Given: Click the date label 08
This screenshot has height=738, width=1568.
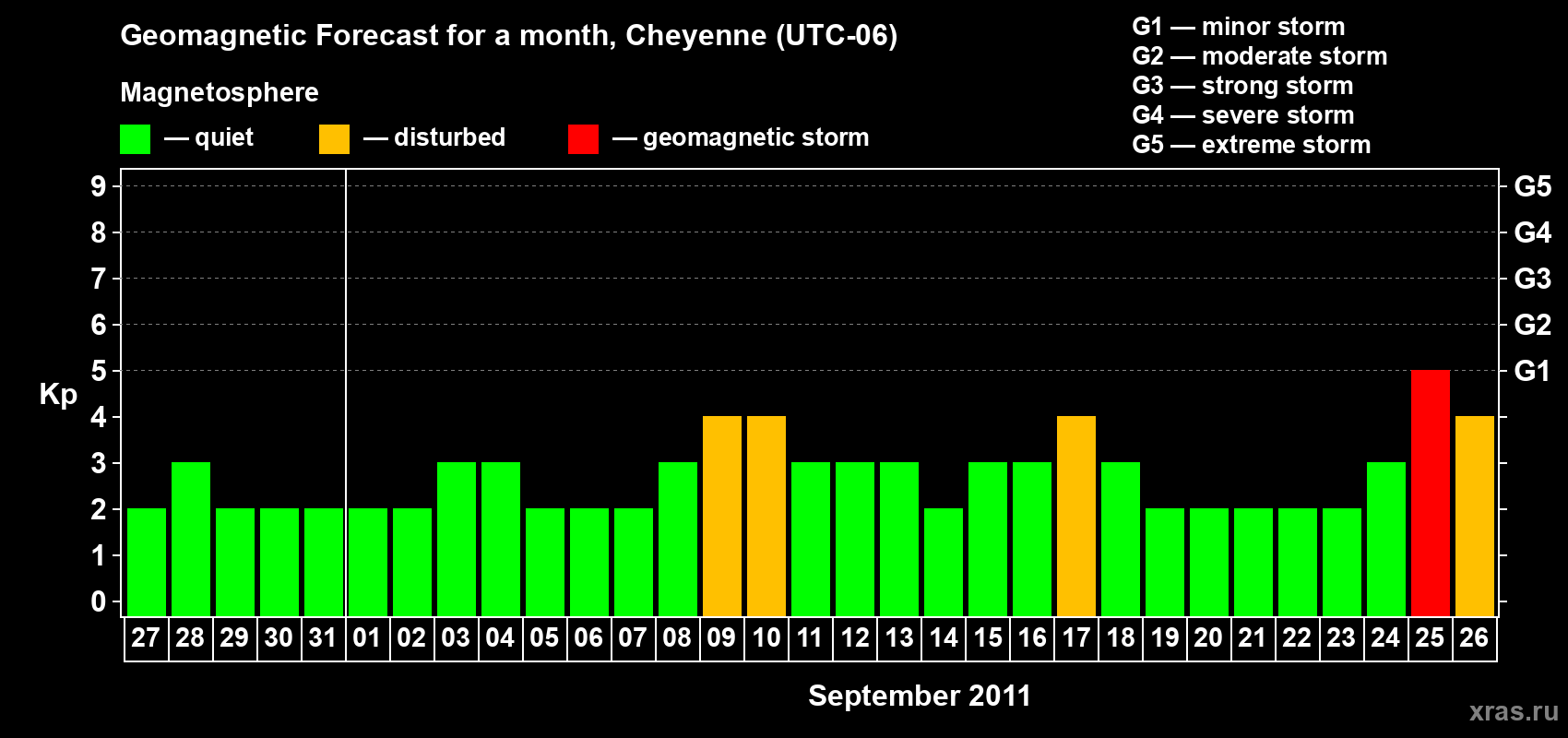Looking at the screenshot, I should coord(677,637).
